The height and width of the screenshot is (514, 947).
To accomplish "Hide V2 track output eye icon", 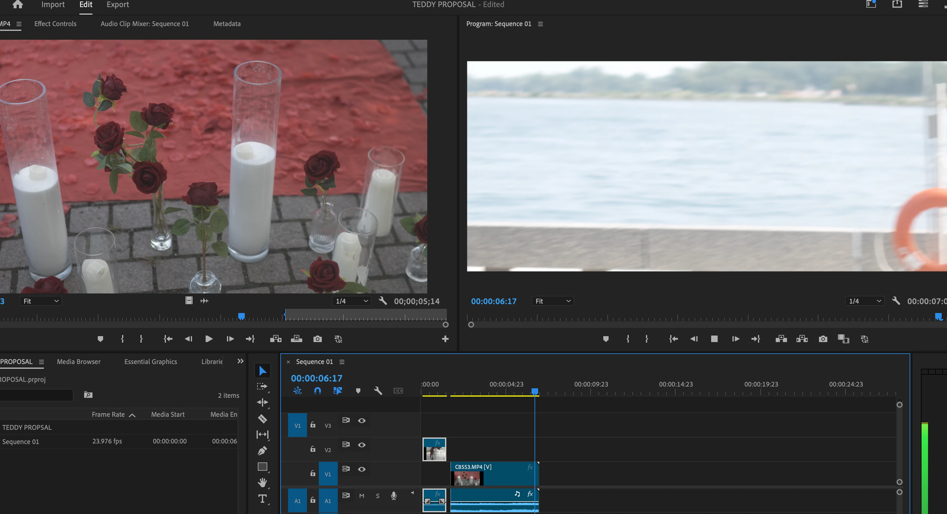I will pos(362,445).
